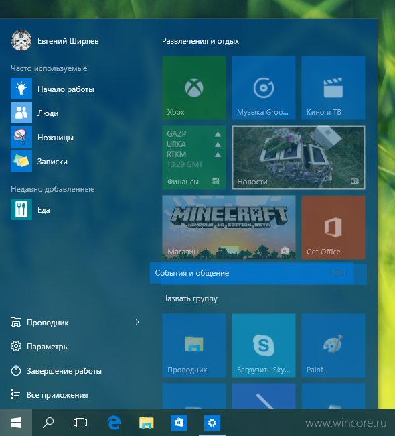Viewport: 395px width, 436px height.
Task: Open the Завершение работы power menu
Action: [64, 371]
